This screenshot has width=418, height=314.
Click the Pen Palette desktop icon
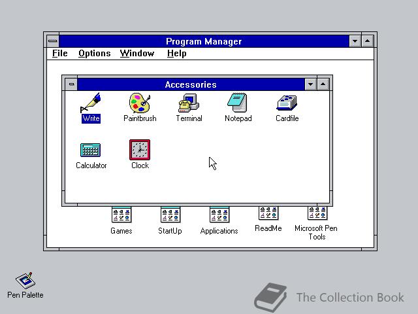pyautogui.click(x=25, y=281)
